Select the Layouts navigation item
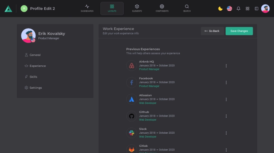The image size is (274, 153). [112, 8]
